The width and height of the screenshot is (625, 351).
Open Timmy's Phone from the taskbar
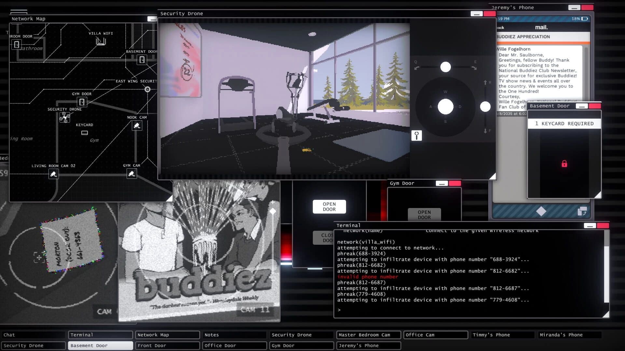pos(503,335)
